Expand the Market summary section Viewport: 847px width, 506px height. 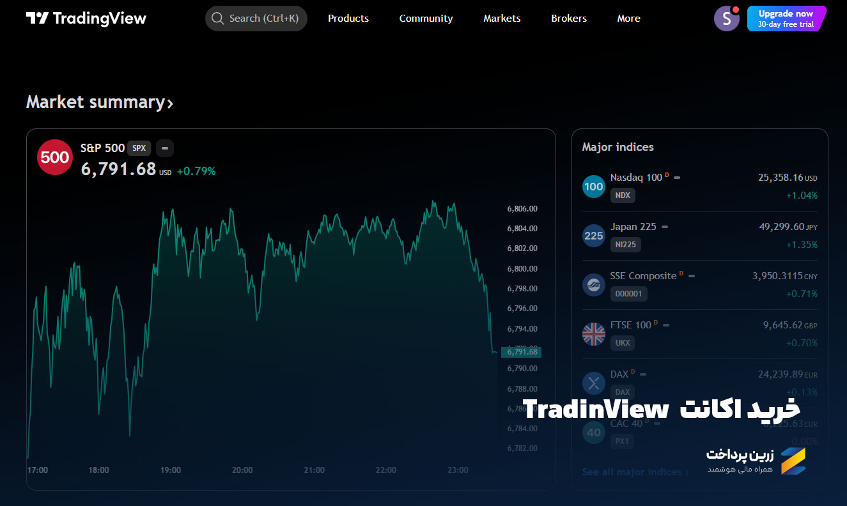point(99,102)
